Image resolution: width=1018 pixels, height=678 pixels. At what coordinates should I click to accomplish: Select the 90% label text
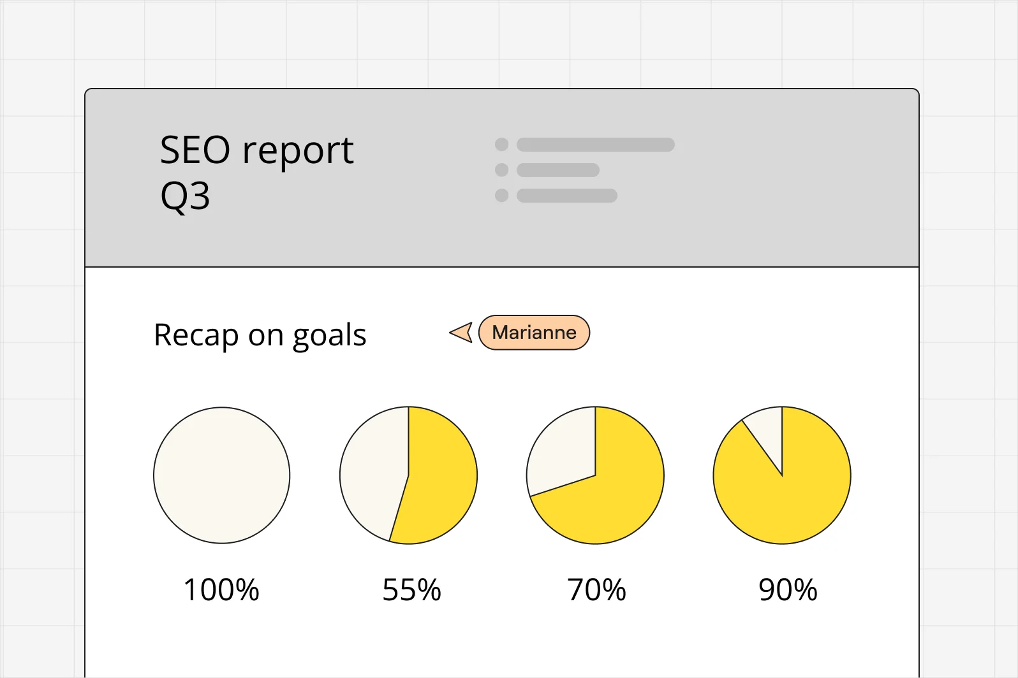coord(788,590)
